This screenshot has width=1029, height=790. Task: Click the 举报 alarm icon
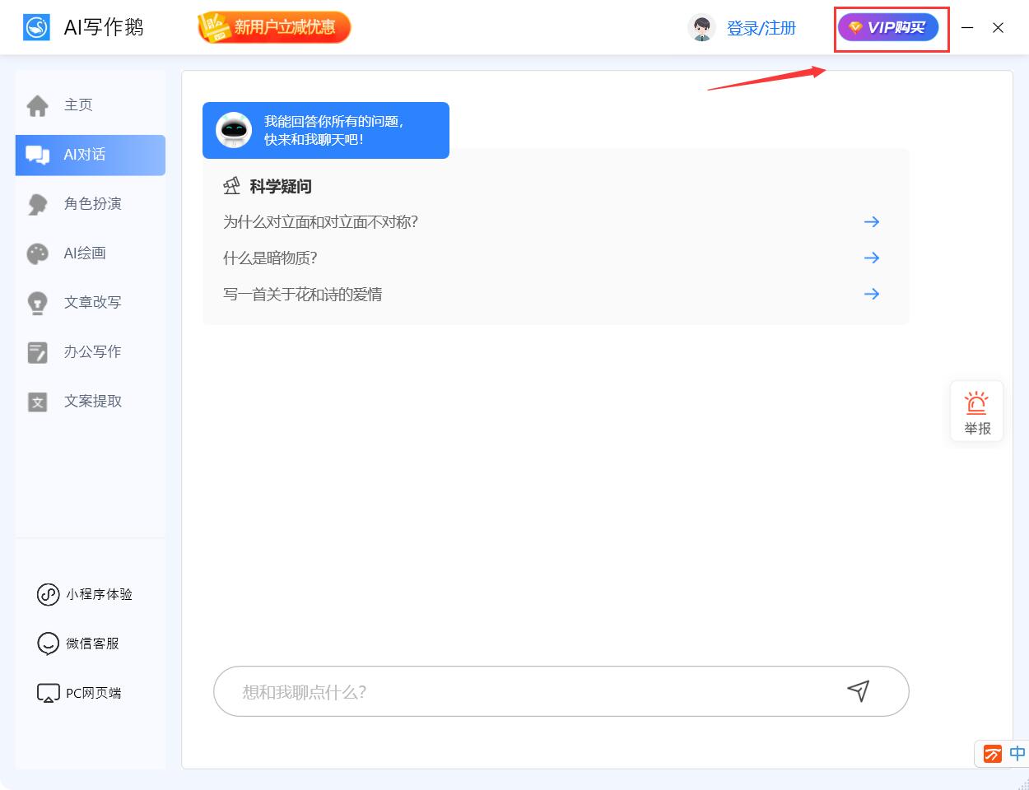(x=977, y=403)
